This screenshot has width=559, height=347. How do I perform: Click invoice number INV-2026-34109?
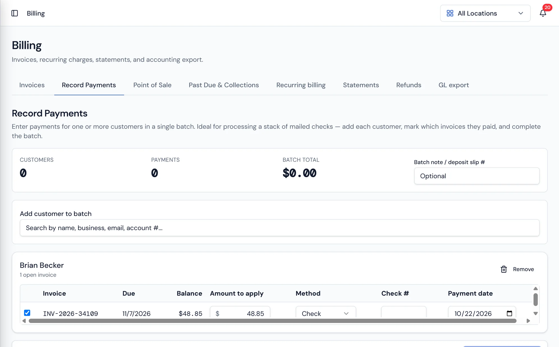(x=70, y=313)
